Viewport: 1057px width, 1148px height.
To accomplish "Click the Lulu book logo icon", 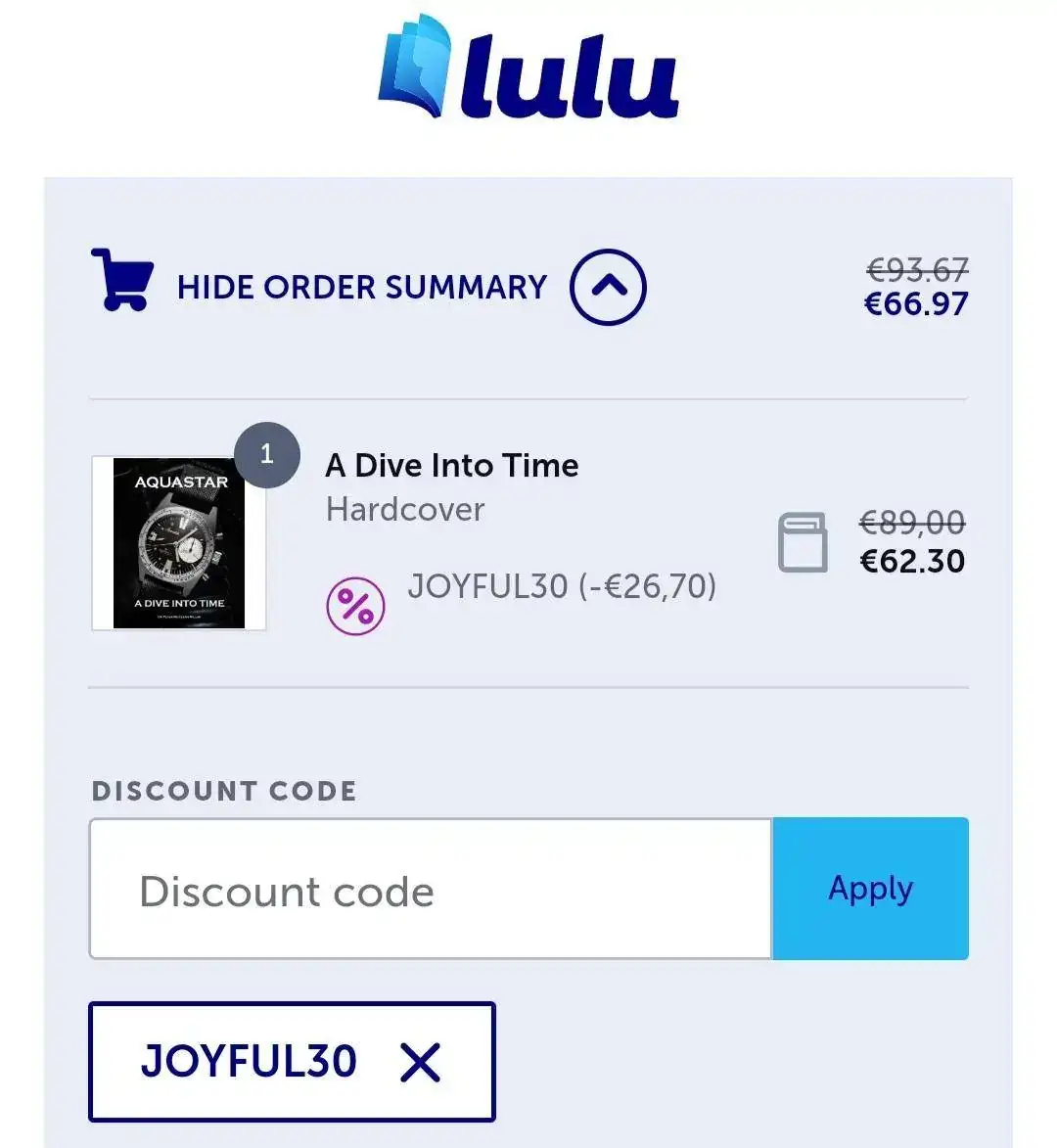I will tap(415, 66).
